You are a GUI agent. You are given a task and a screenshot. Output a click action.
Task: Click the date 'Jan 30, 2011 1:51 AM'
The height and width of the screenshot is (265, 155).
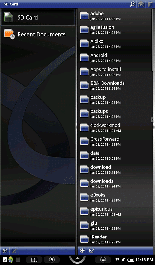105,214
